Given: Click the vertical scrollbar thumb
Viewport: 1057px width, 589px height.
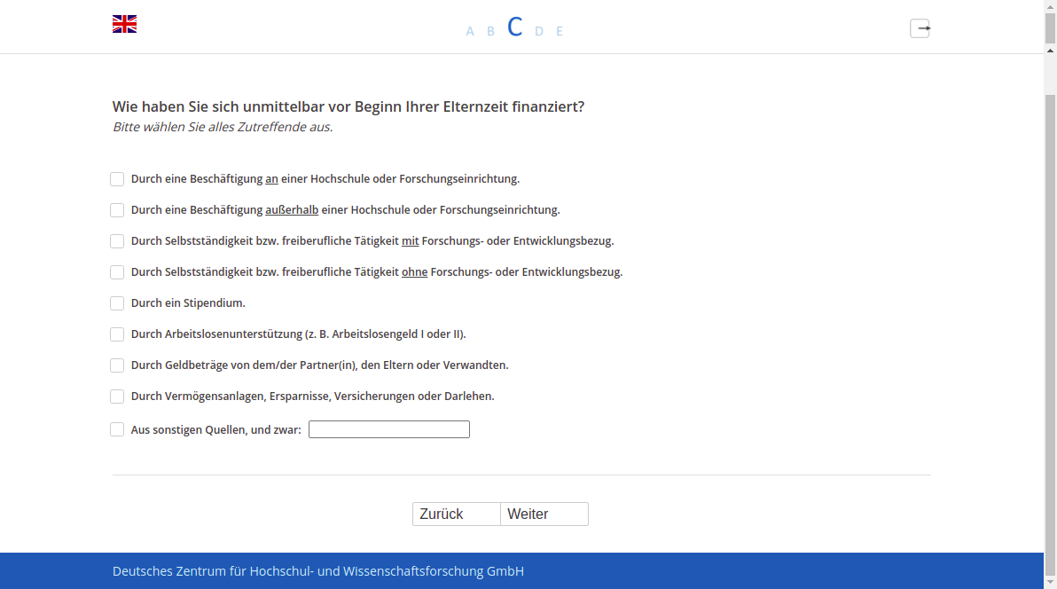Looking at the screenshot, I should 1050,334.
